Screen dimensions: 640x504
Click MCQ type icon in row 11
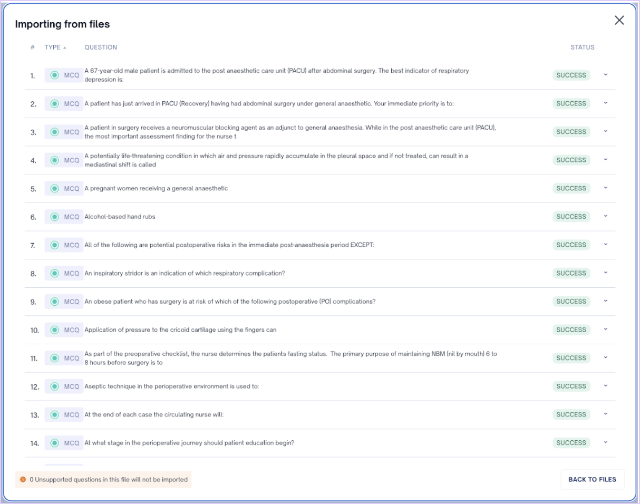pyautogui.click(x=54, y=358)
